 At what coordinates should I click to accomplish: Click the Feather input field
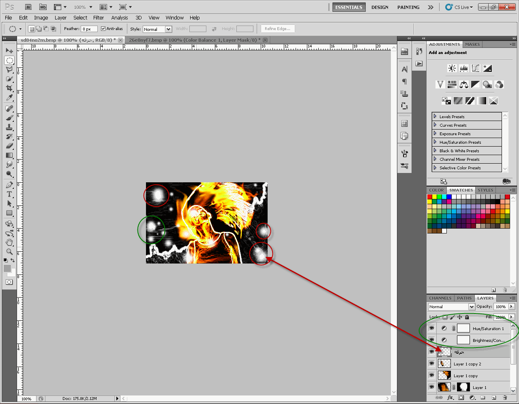pos(89,29)
